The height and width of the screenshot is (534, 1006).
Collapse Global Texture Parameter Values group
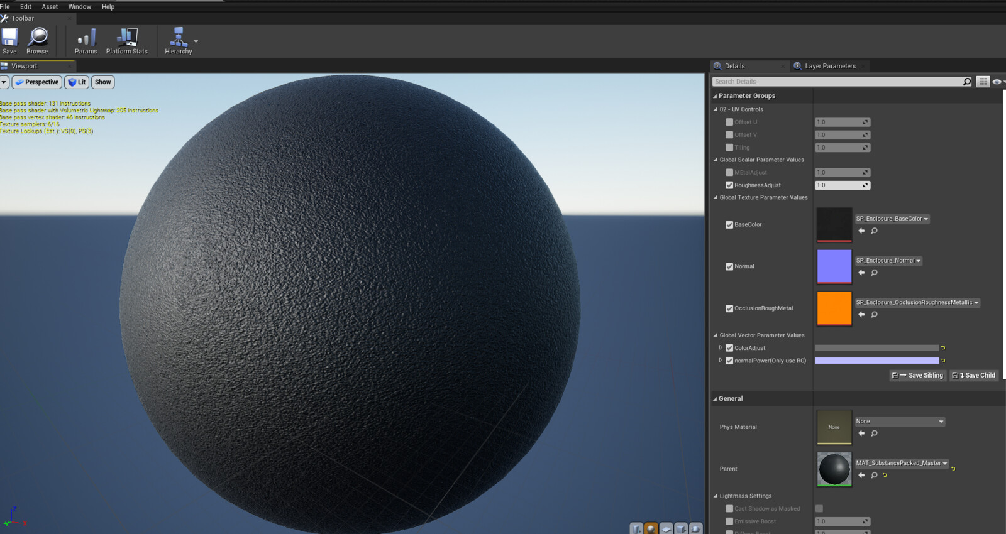tap(716, 197)
